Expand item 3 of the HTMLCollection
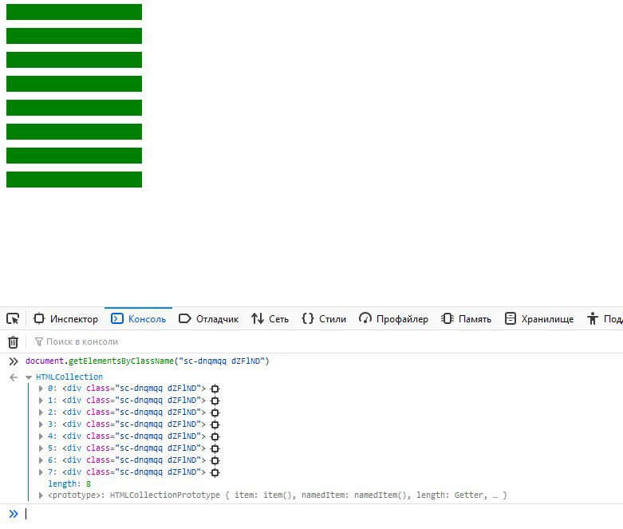Viewport: 623px width, 529px height. (41, 424)
